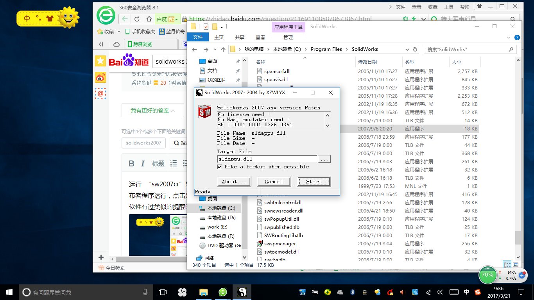
Task: Open the browser 工具 menu
Action: click(x=448, y=6)
